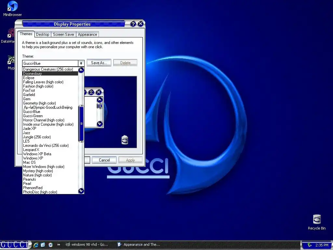Expand the quick launch overflow chevron
333x250 pixels.
(x=59, y=245)
